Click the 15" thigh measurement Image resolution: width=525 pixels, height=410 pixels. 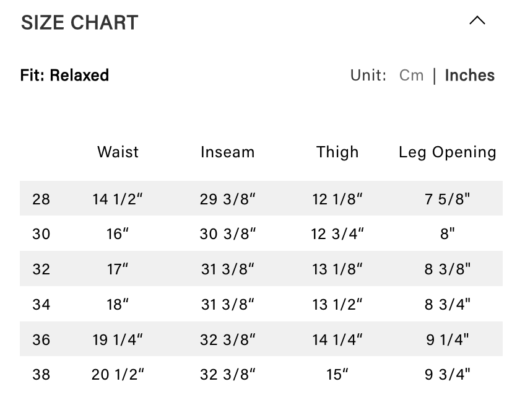[337, 374]
